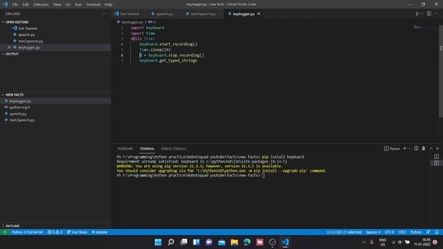Open python.mp3 in NEW FACTS folder
Screen dimensions: 443x249
tap(19, 107)
